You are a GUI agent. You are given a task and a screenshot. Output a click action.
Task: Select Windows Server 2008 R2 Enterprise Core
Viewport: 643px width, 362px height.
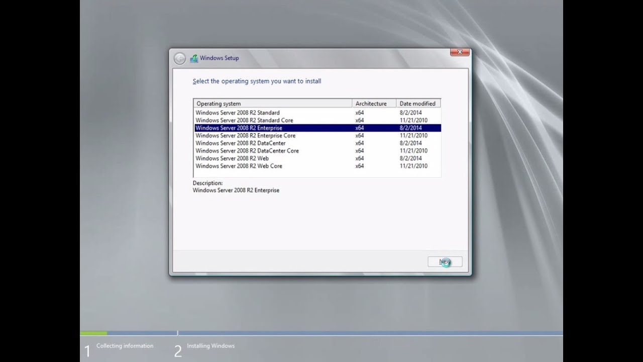(317, 136)
